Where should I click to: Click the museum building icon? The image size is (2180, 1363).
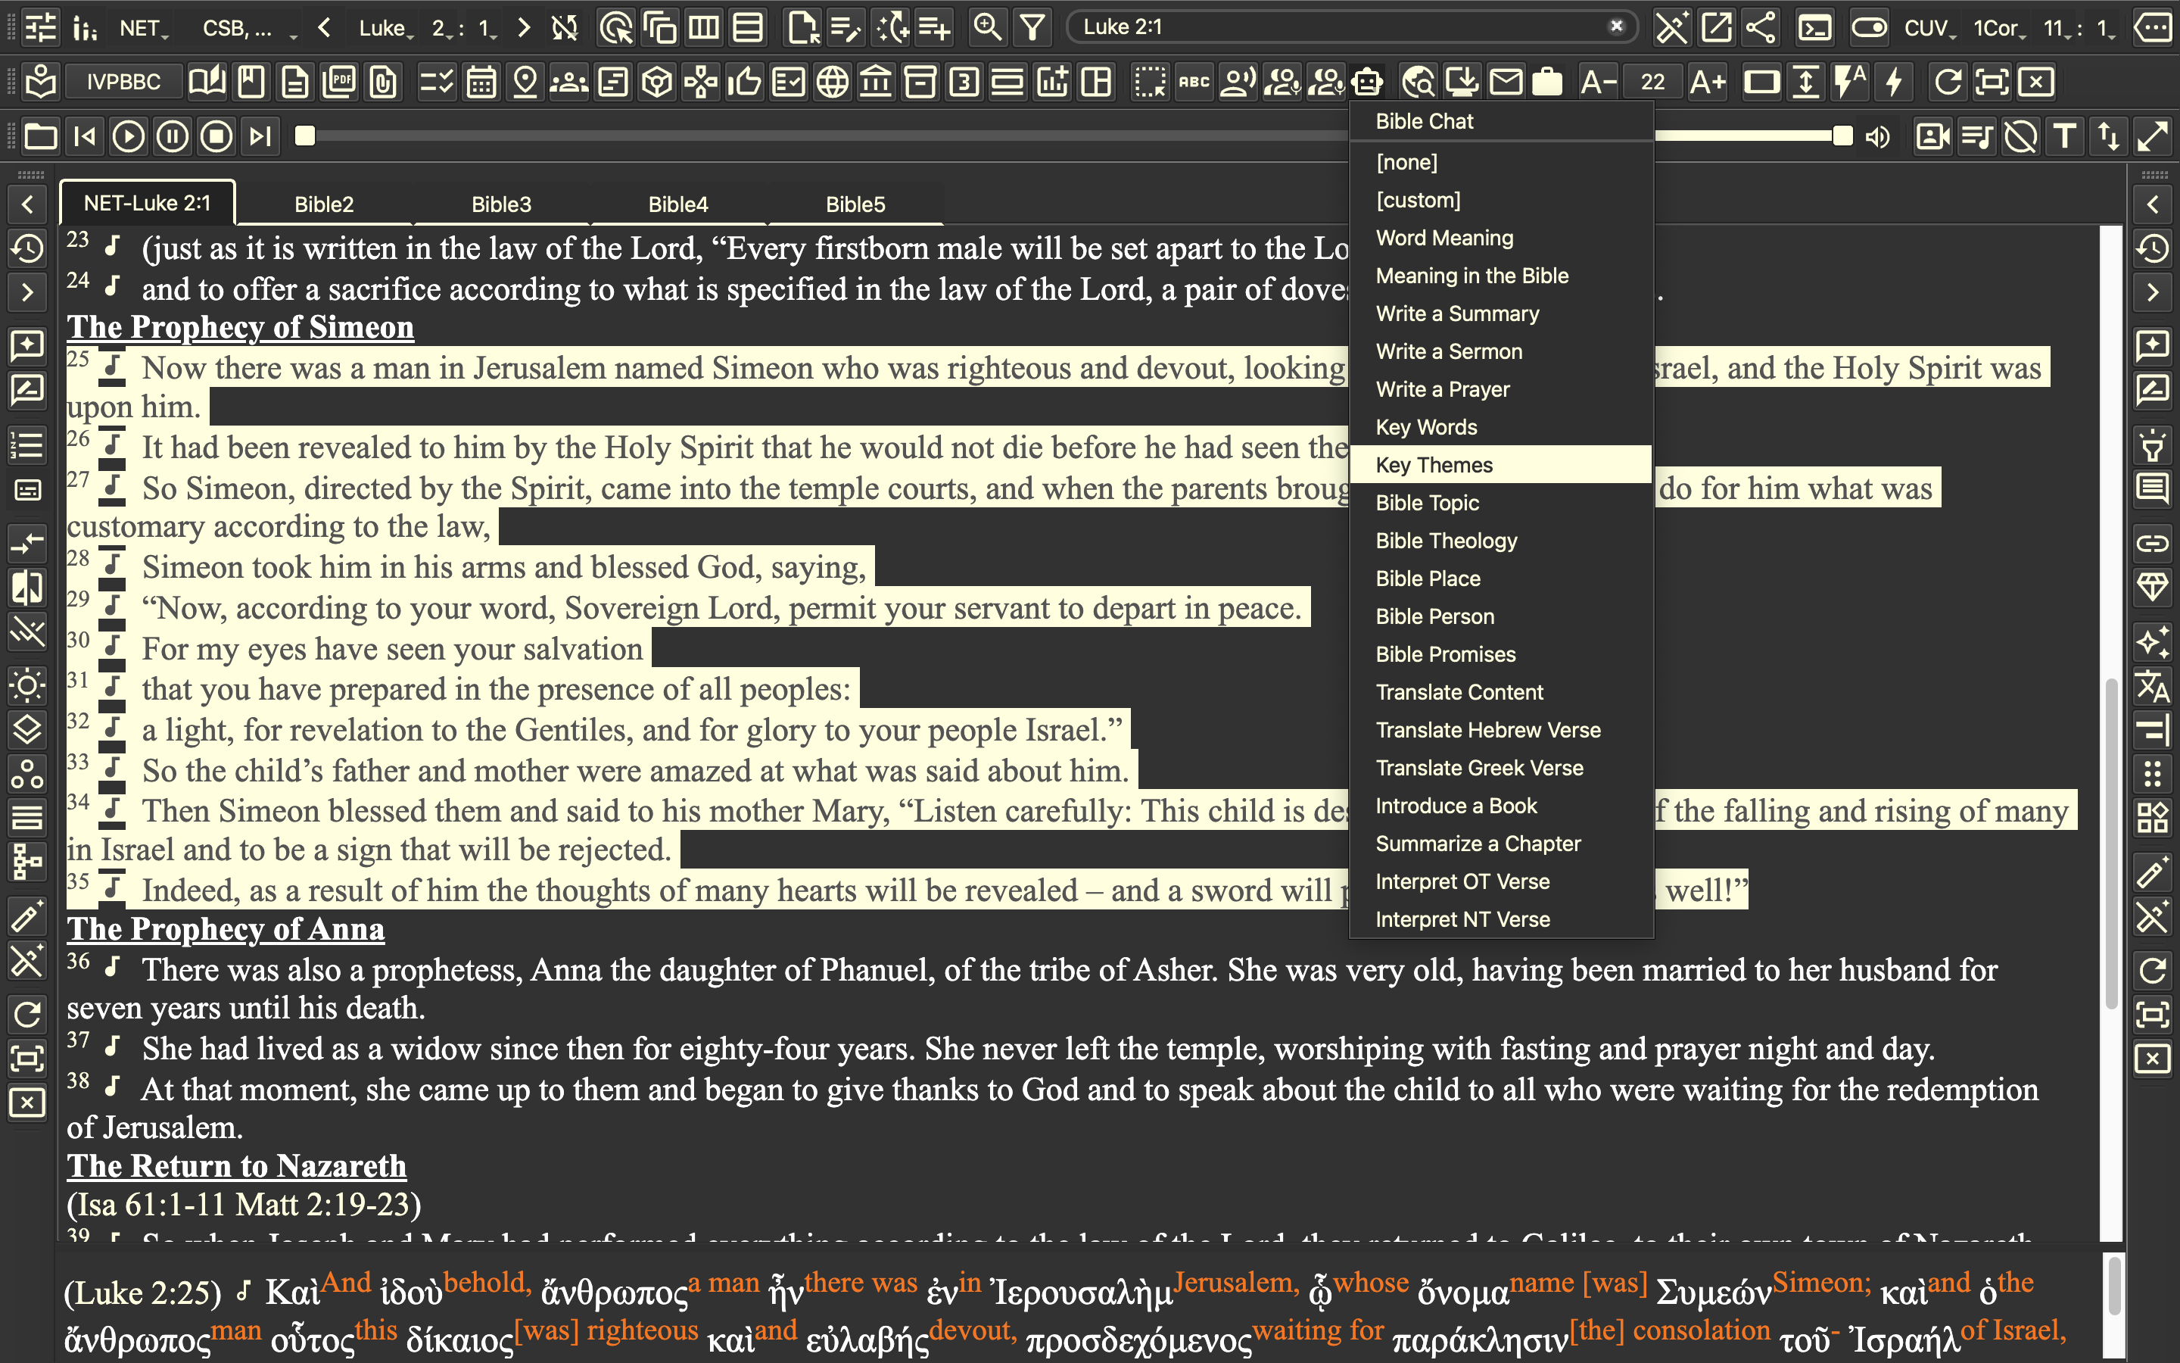click(x=876, y=82)
